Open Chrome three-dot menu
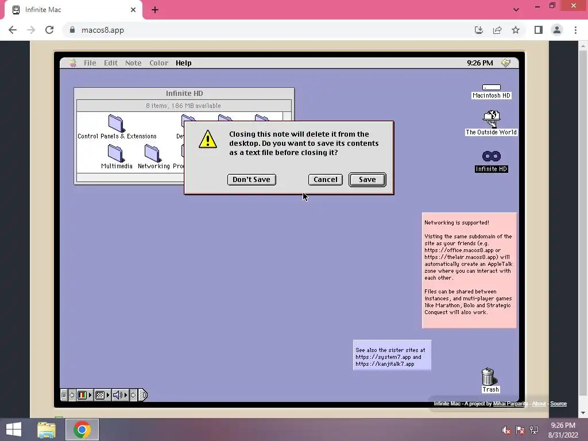The height and width of the screenshot is (441, 588). (575, 30)
